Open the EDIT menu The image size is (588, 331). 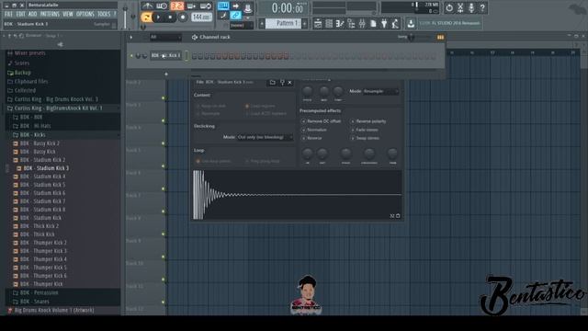tap(20, 14)
